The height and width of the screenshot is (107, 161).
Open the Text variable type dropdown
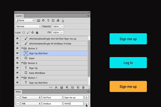pyautogui.click(x=31, y=97)
